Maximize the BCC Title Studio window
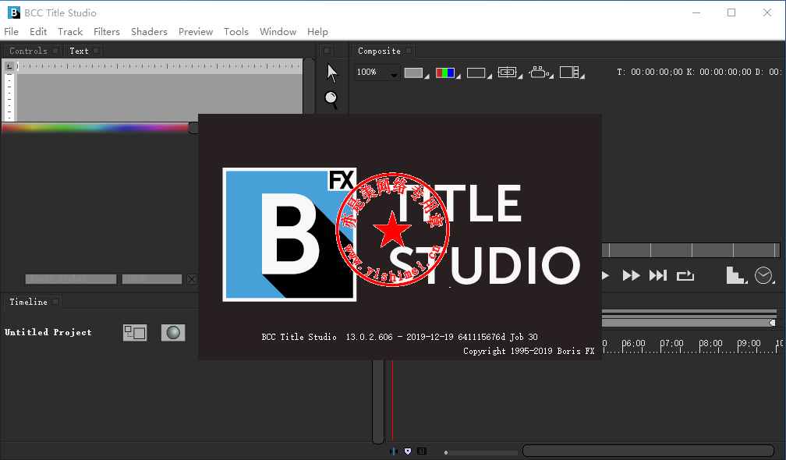Viewport: 786px width, 460px height. (x=731, y=12)
